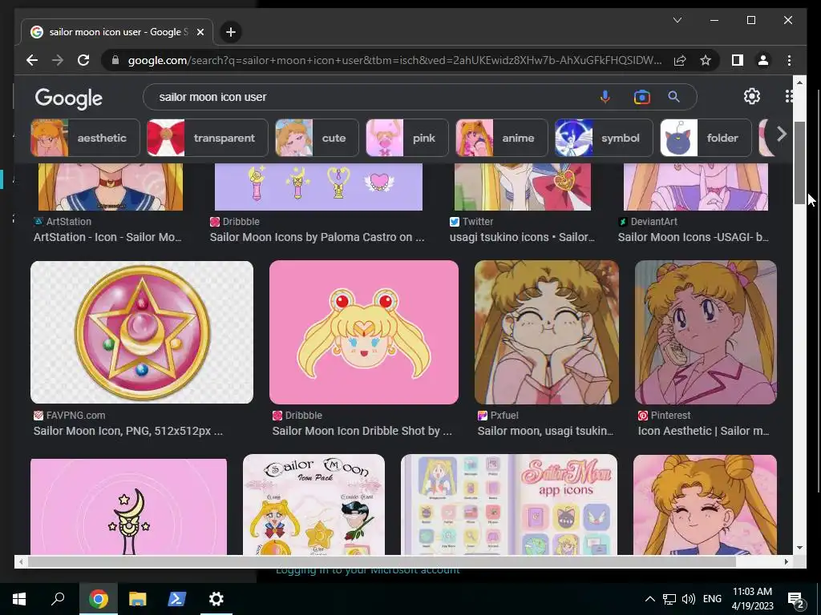821x615 pixels.
Task: Bookmark this tab with the star icon
Action: [706, 60]
